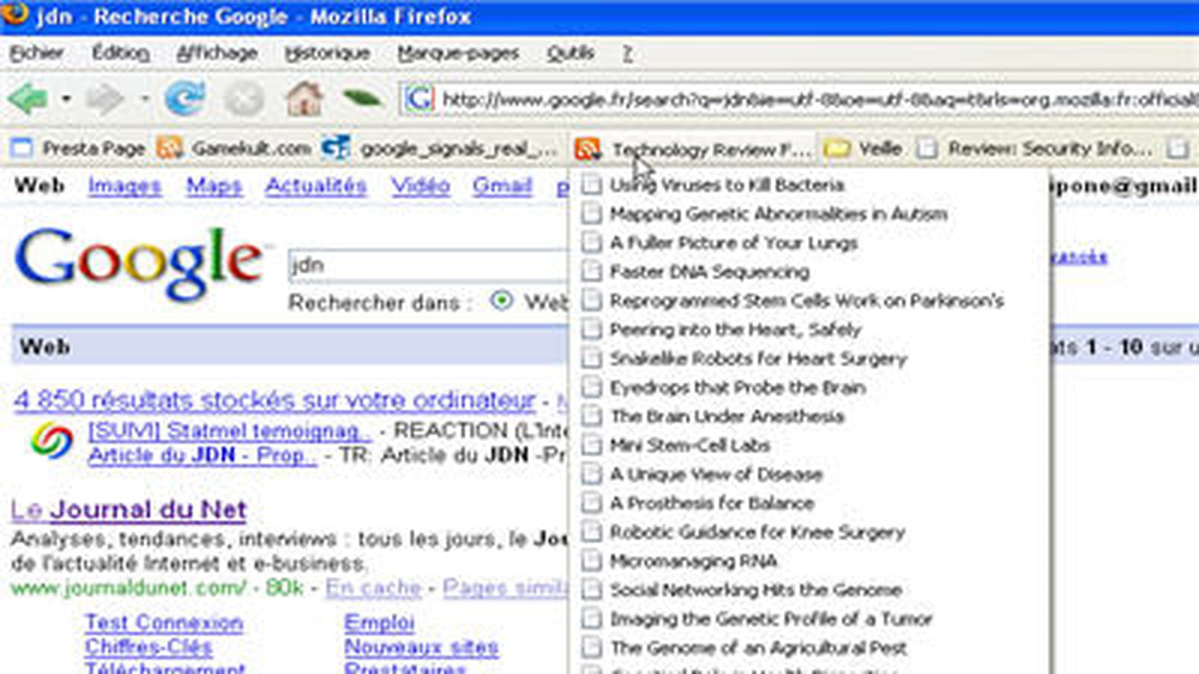Open the Emploi sitelink
This screenshot has height=674, width=1199.
(379, 622)
